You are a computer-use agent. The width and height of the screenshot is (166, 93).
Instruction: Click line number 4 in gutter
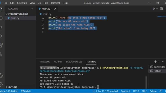[x=43, y=28]
